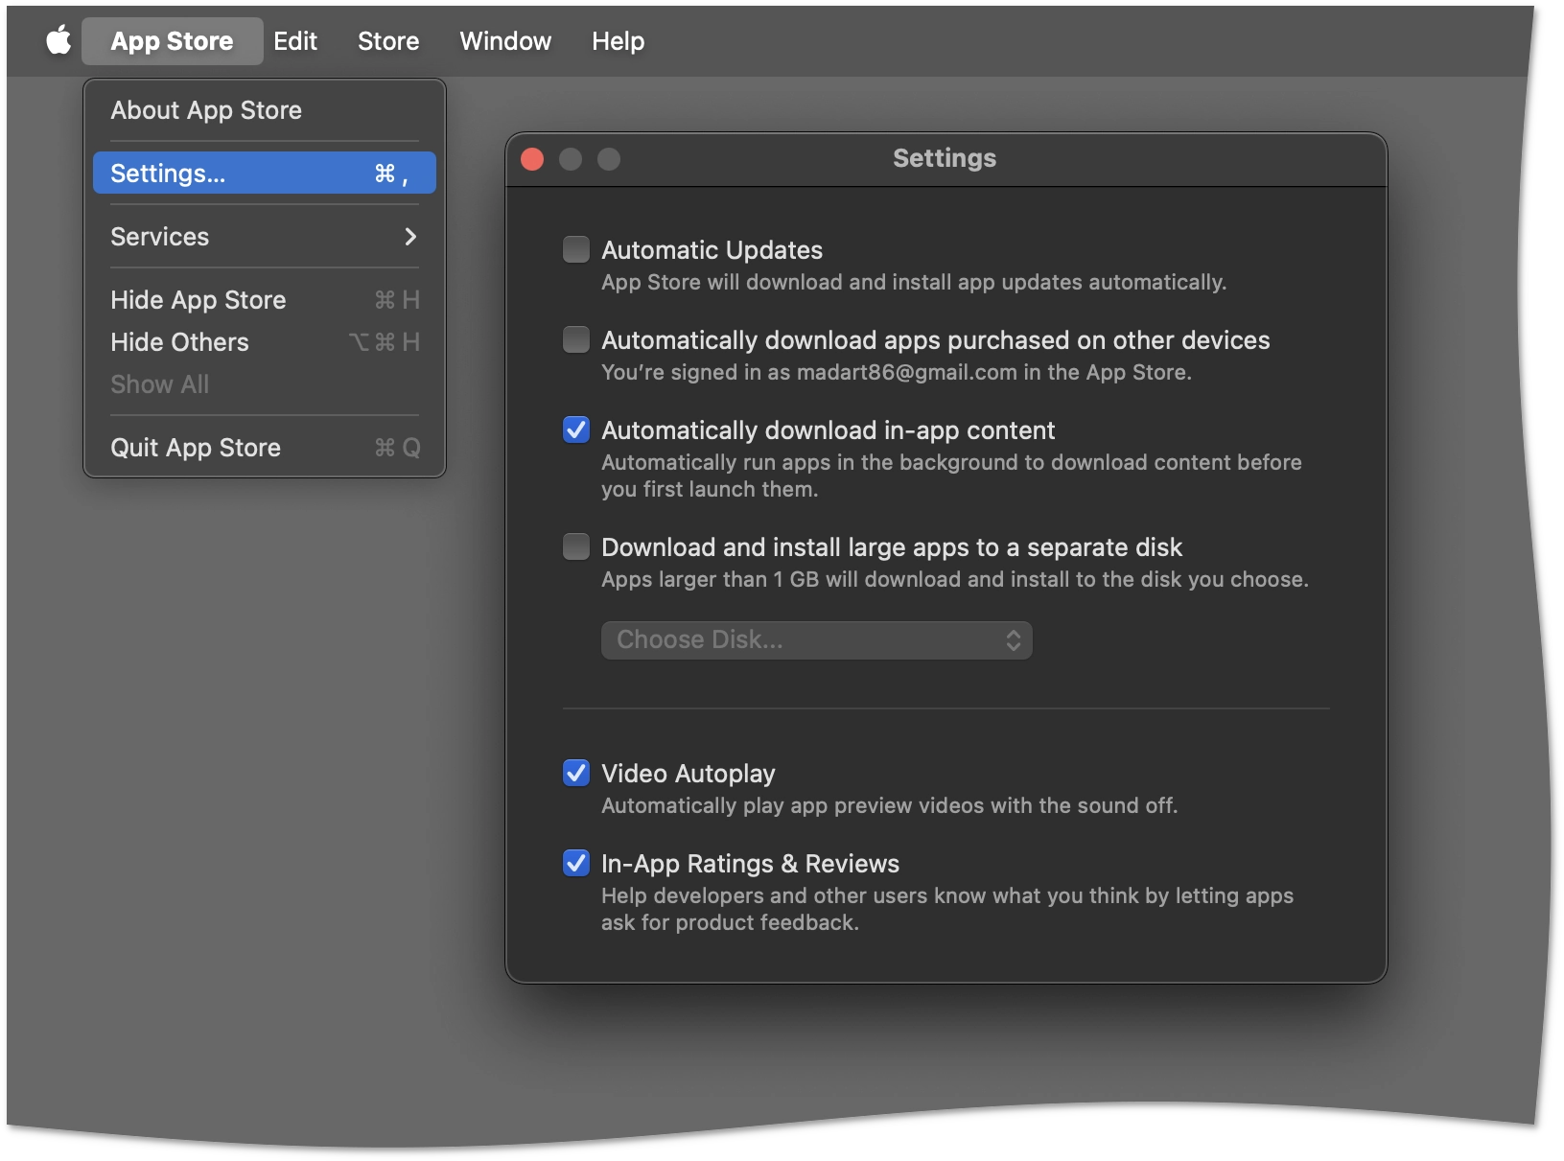Click the Automatic Updates label
Screen dimensions: 1564x1161
[712, 250]
